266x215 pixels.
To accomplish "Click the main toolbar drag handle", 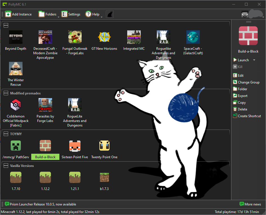I will pos(2,14).
